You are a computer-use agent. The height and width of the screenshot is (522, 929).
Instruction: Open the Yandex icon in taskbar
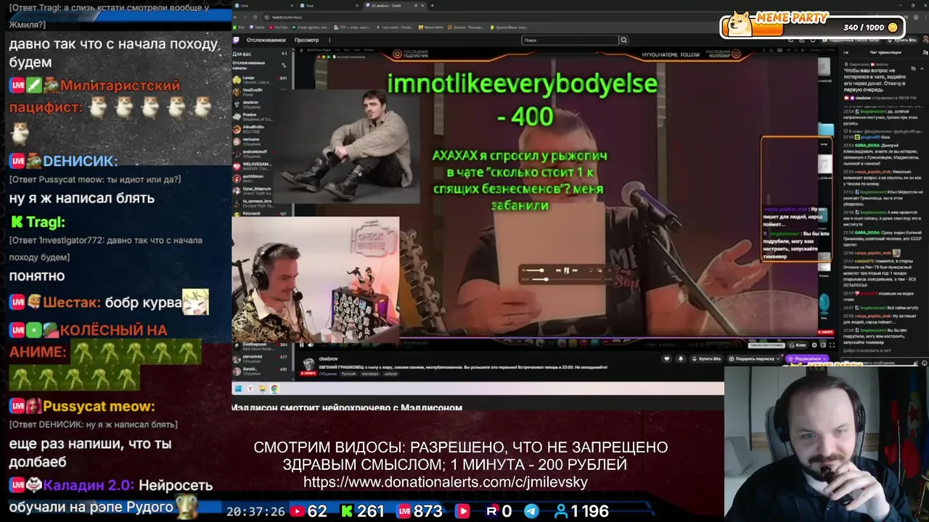tap(250, 389)
